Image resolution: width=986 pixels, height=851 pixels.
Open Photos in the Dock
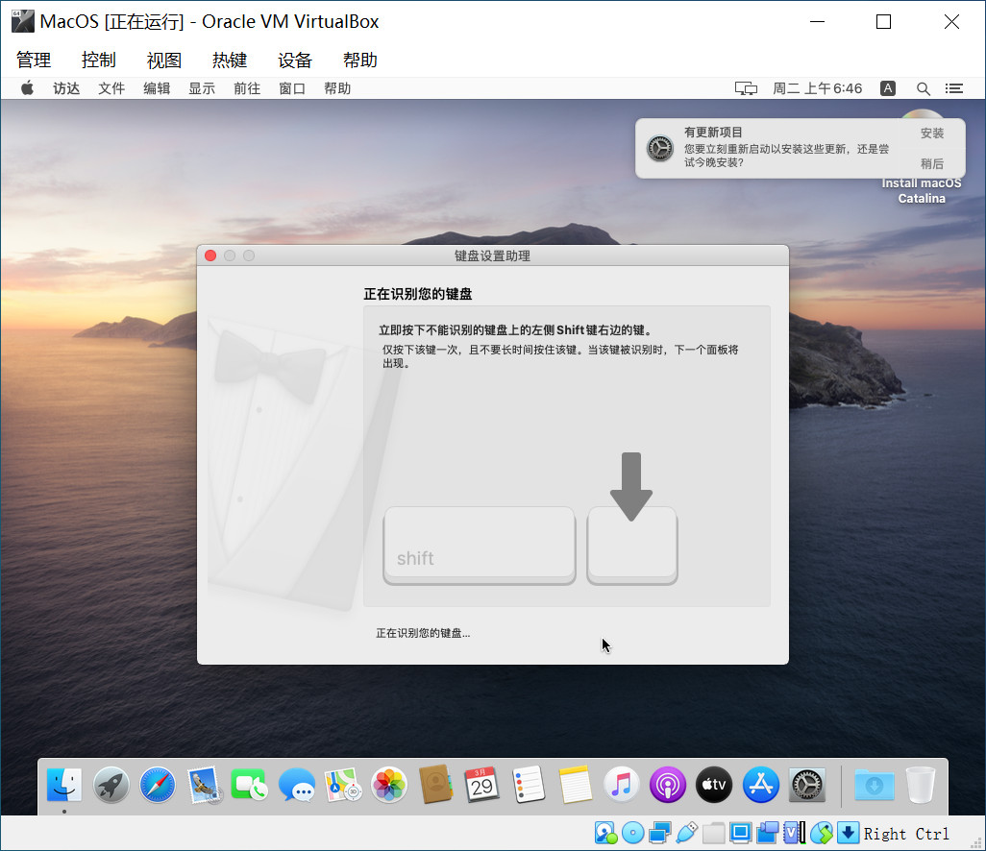tap(389, 785)
